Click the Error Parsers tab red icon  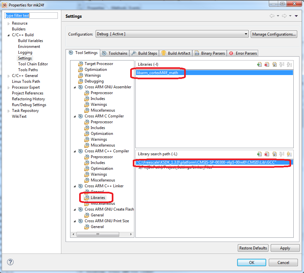(231, 53)
